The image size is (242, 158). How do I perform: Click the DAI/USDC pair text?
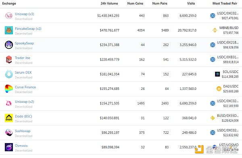click(x=231, y=86)
